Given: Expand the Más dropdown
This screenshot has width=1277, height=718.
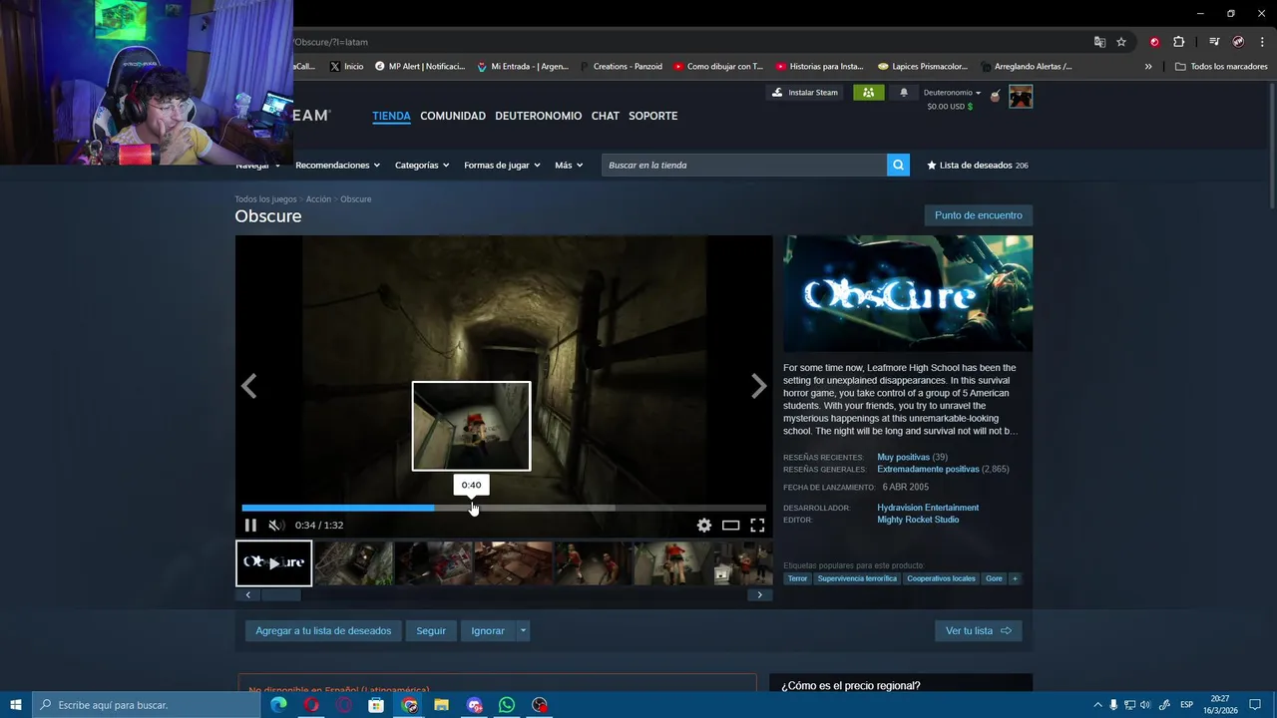Looking at the screenshot, I should pos(569,166).
